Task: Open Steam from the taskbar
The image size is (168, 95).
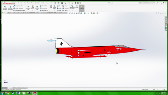Action: [x=13, y=93]
